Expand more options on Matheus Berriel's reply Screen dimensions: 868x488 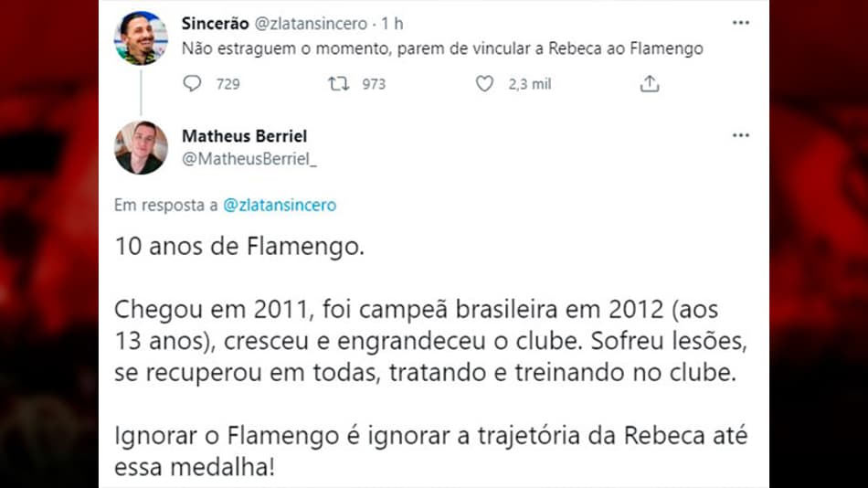[740, 135]
